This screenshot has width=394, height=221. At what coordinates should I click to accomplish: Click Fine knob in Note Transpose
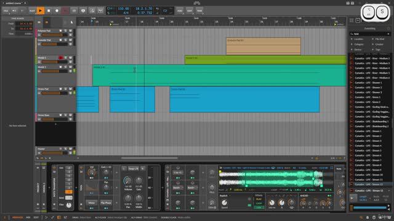(x=68, y=205)
